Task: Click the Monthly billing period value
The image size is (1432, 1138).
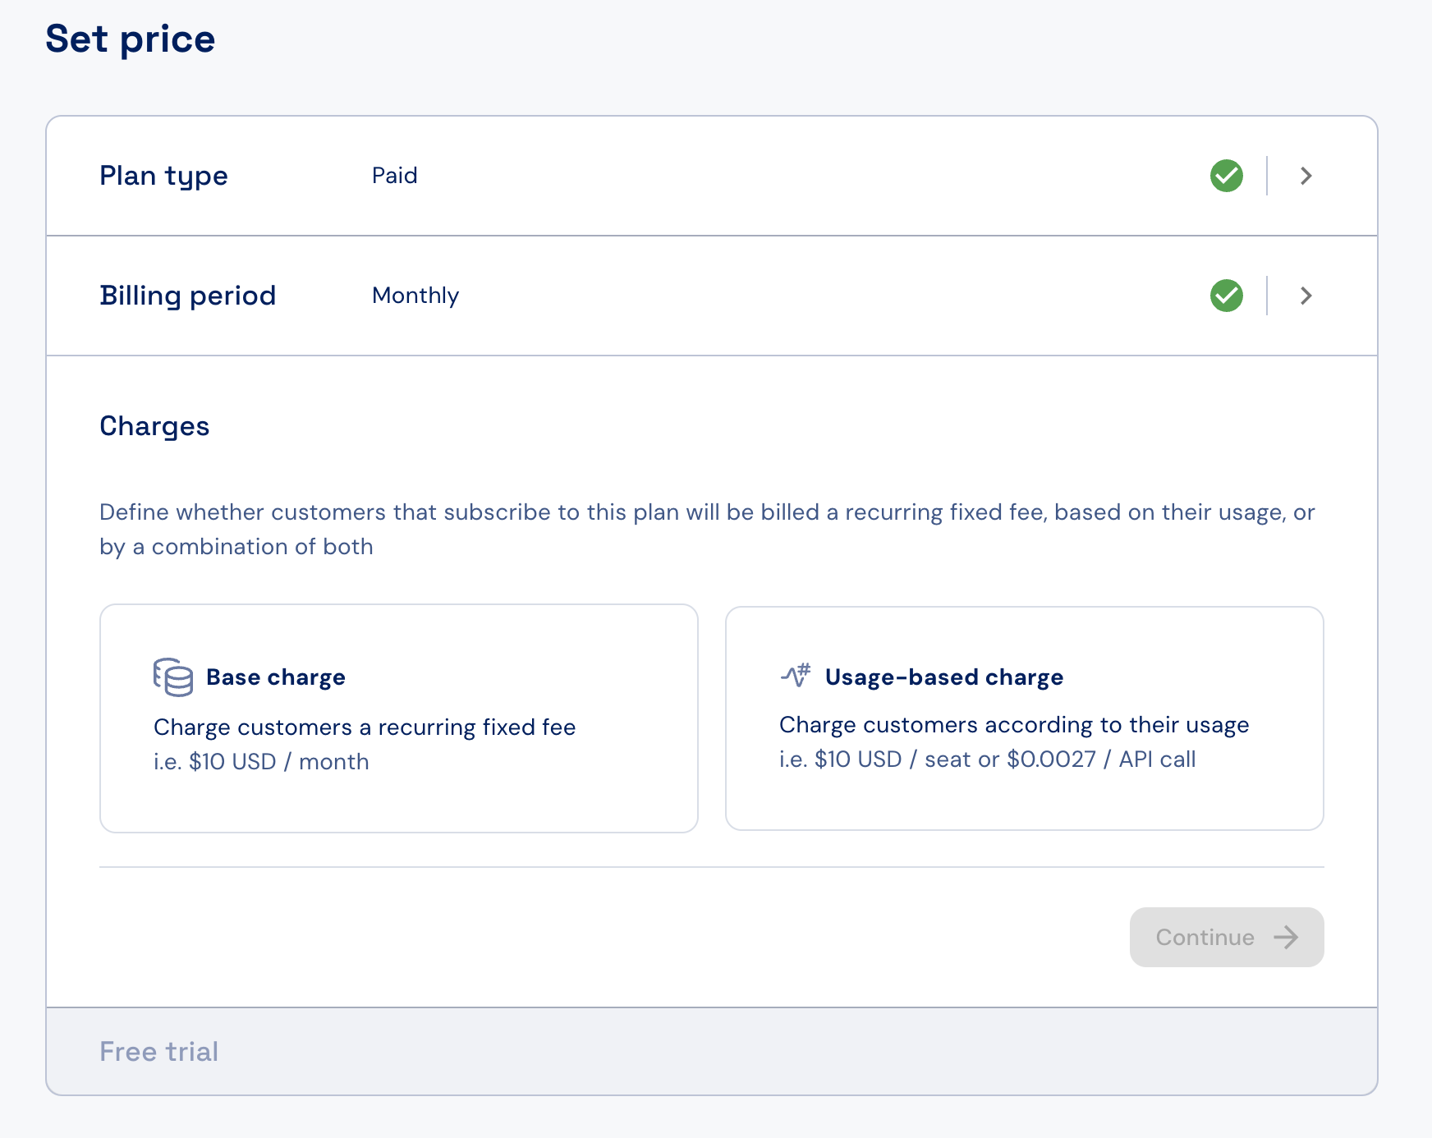Action: click(415, 296)
